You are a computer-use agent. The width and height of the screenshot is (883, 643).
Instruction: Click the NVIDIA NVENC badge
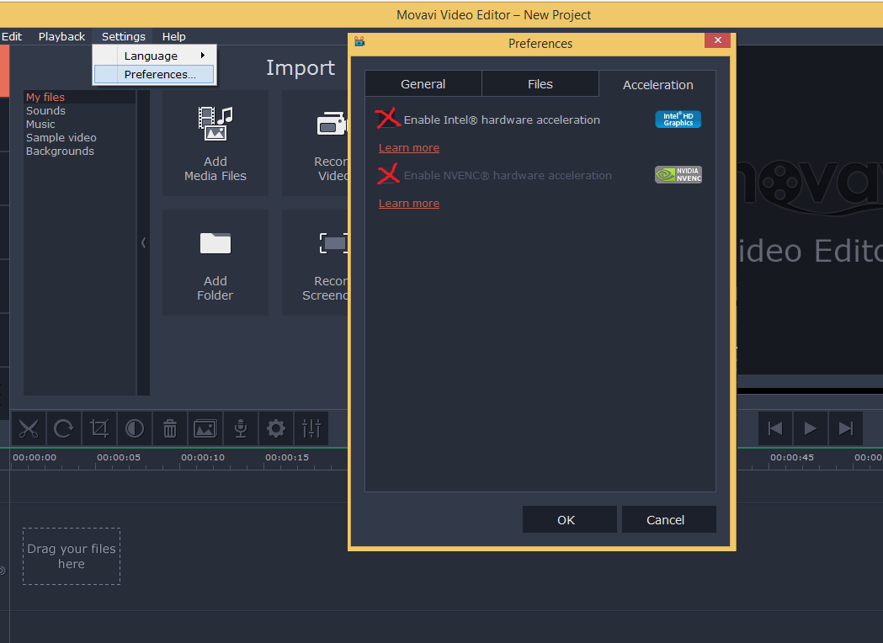point(678,174)
